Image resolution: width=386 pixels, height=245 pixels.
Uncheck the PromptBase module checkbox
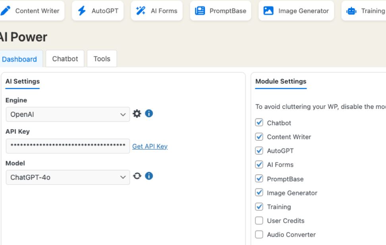(259, 179)
